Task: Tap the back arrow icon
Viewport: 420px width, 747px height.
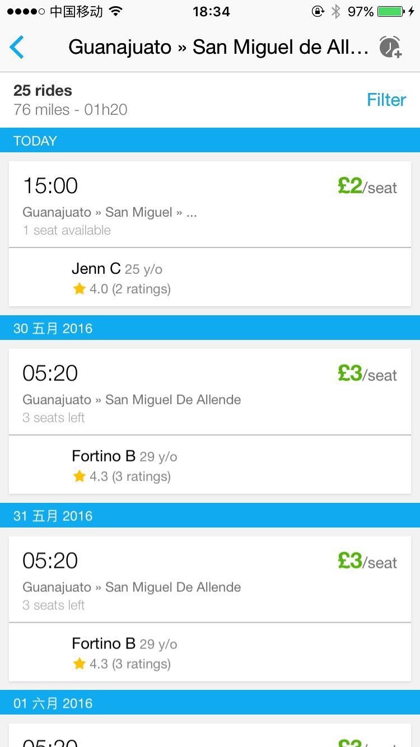Action: 17,47
